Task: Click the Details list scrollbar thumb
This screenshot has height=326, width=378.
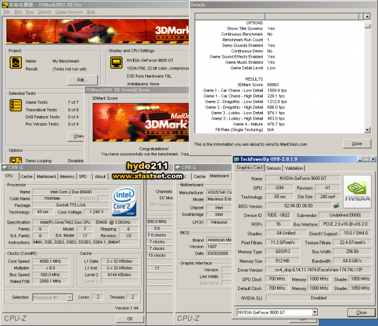Action: (x=367, y=26)
